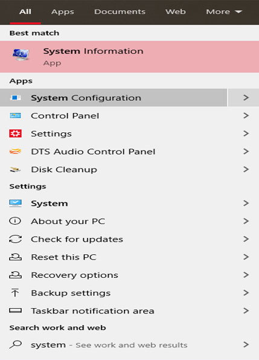The image size is (259, 360).
Task: Click the DTS Audio Control Panel icon
Action: click(x=15, y=152)
